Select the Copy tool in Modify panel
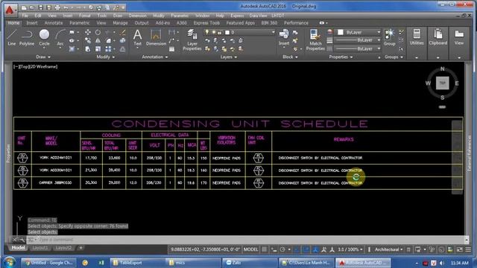The width and height of the screenshot is (477, 268). [x=88, y=40]
